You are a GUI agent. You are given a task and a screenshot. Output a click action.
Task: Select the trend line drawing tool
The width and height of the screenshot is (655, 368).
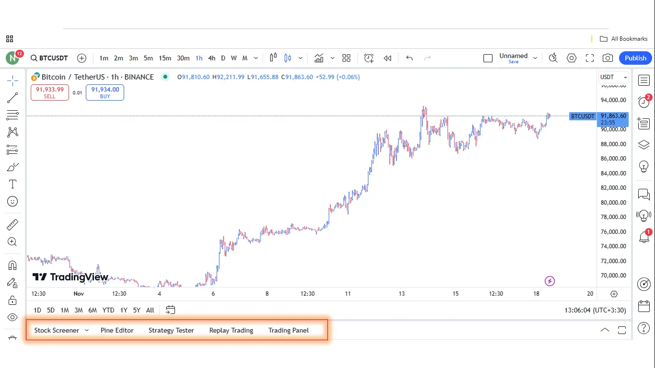(x=12, y=98)
